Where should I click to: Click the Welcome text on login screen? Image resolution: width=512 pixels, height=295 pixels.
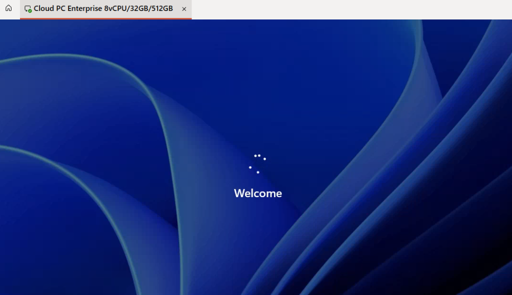[258, 193]
